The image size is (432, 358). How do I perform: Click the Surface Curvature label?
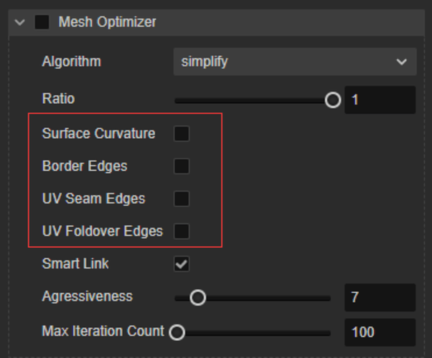click(x=98, y=133)
